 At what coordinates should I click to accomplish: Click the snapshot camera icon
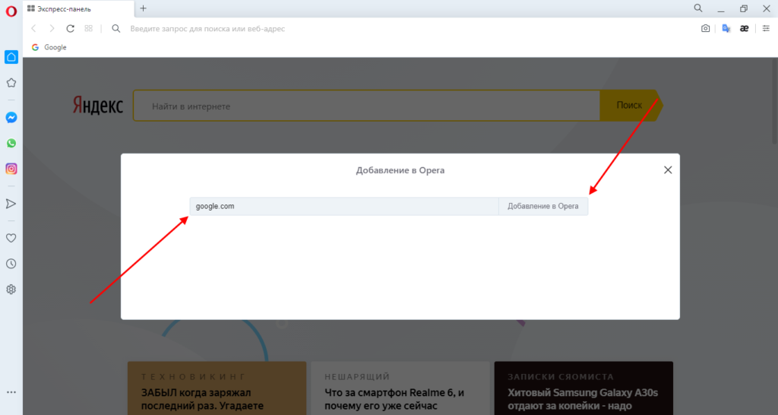(705, 28)
